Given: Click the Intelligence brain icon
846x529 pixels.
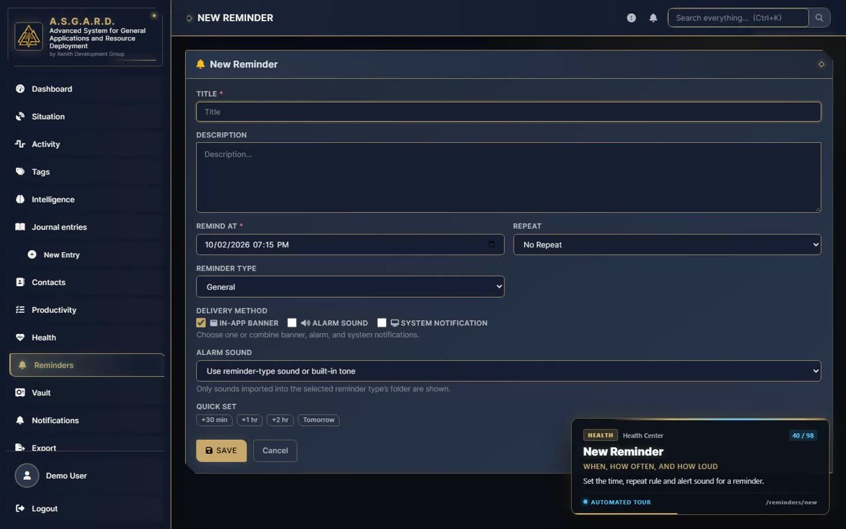Looking at the screenshot, I should tap(20, 200).
